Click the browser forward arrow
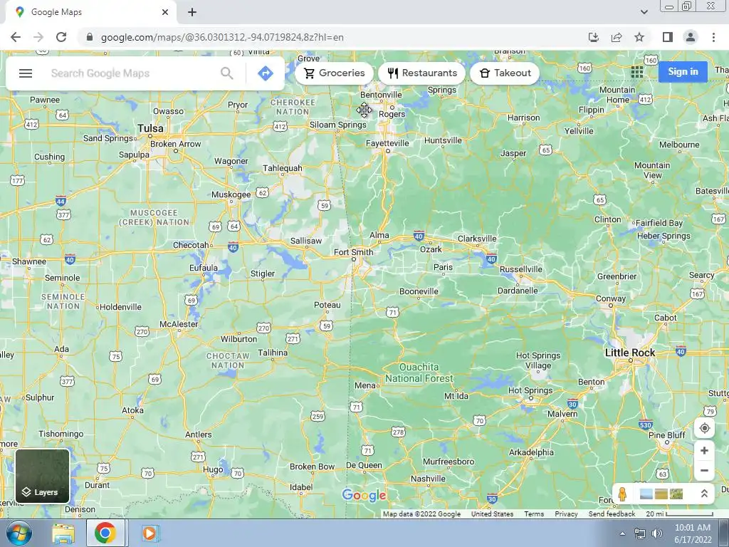Image resolution: width=729 pixels, height=547 pixels. [x=38, y=37]
